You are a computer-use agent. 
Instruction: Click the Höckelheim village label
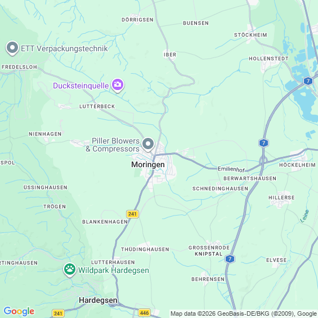tap(297, 165)
